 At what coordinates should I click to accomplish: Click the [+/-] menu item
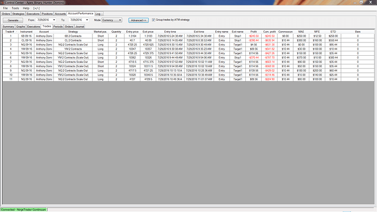coord(37,8)
